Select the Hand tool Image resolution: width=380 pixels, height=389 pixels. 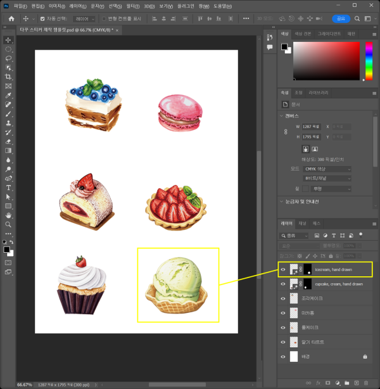(x=8, y=215)
